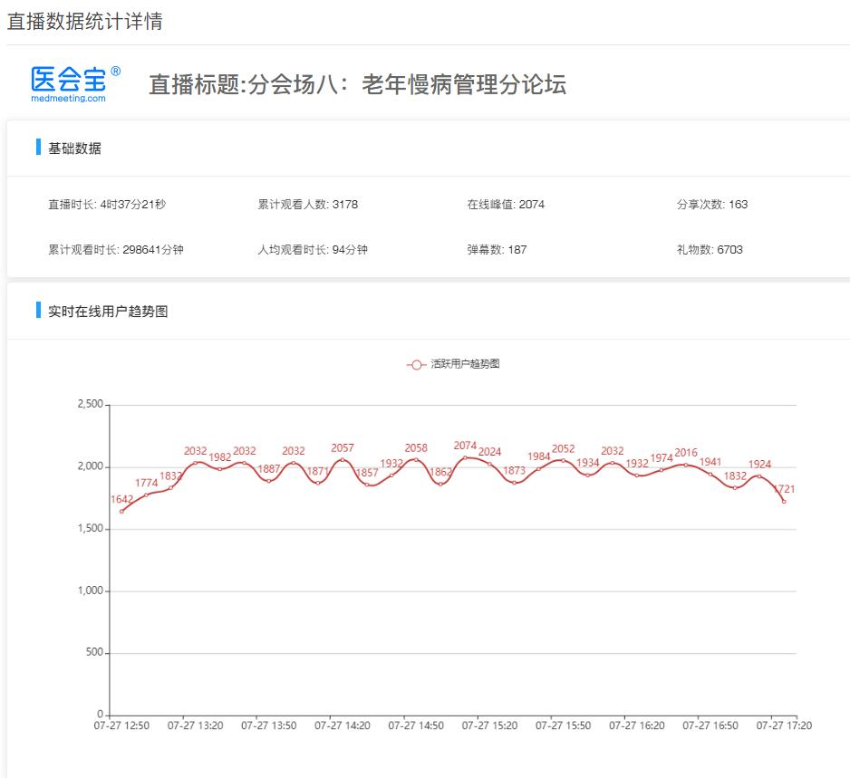Viewport: 850px width, 778px height.
Task: Select the 人均观看时长 94分钟 stat
Action: tap(313, 250)
